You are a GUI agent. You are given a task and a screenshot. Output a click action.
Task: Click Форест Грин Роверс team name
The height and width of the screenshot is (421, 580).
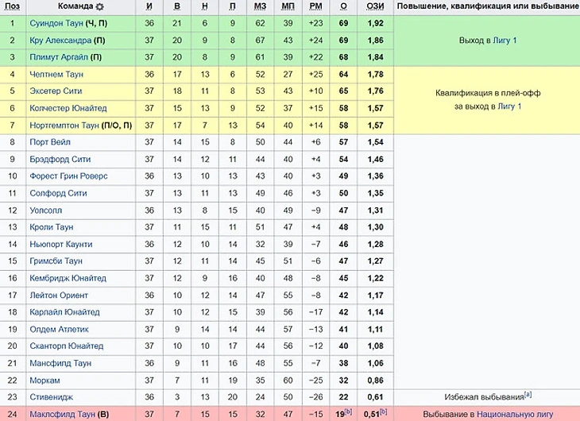click(x=68, y=176)
